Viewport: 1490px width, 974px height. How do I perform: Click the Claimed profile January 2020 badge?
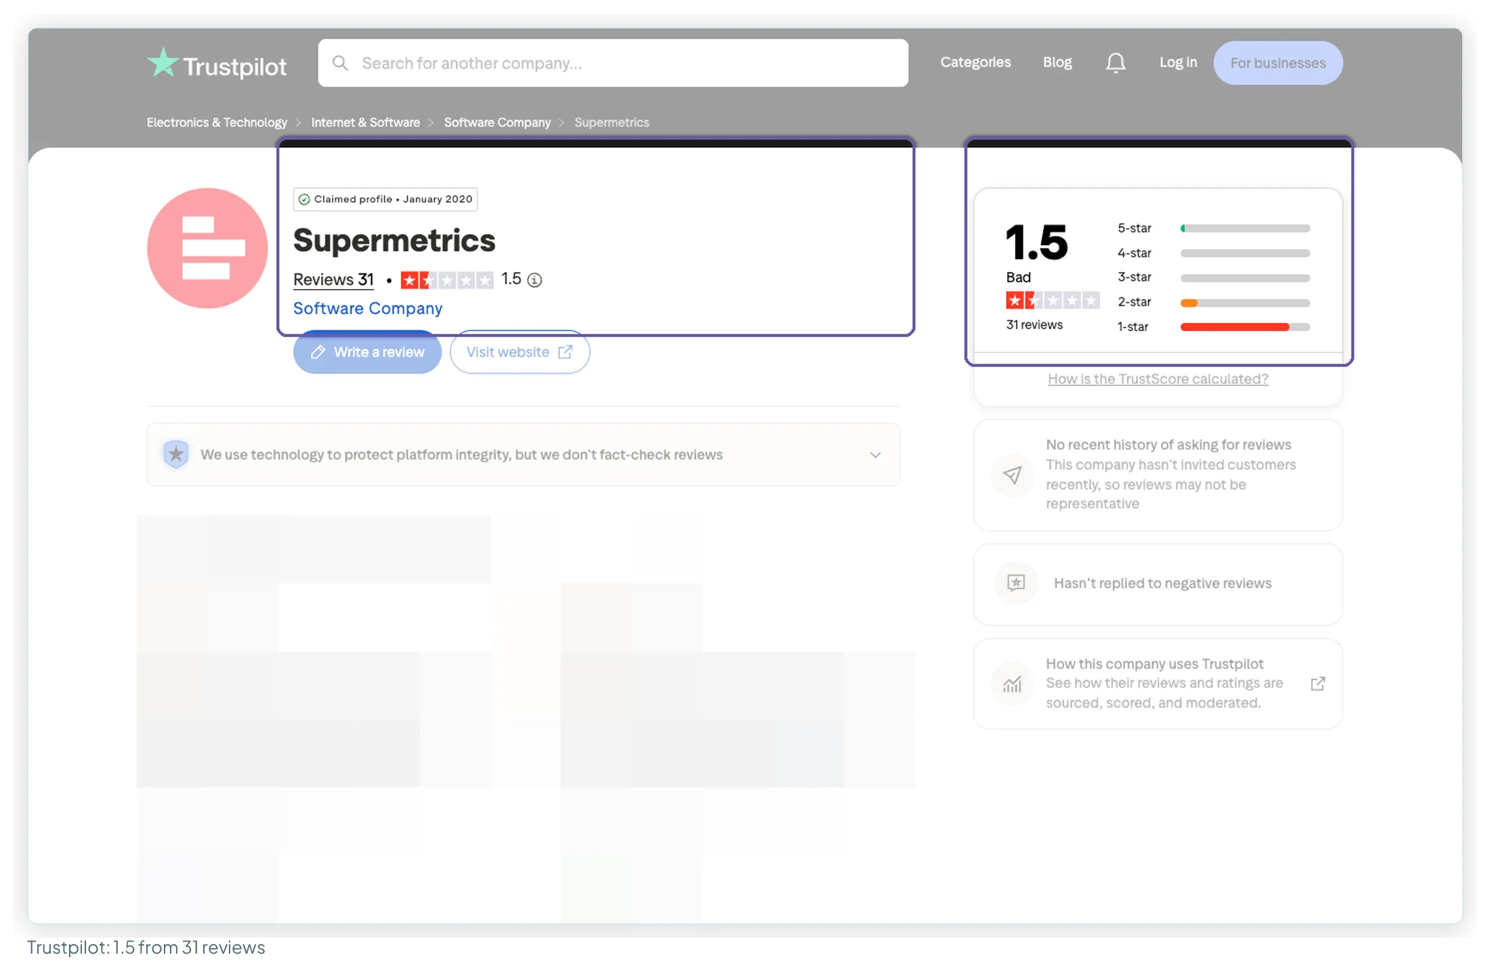point(385,199)
